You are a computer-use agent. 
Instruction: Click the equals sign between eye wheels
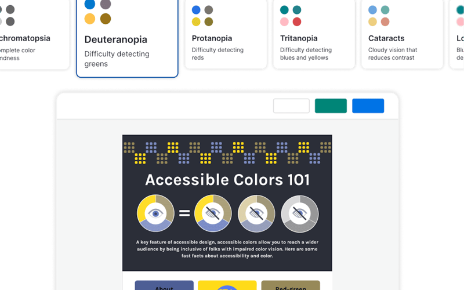click(184, 213)
